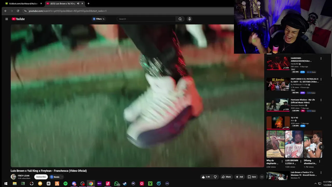Like the video with thumbs up
This screenshot has height=187, width=332.
click(206, 177)
